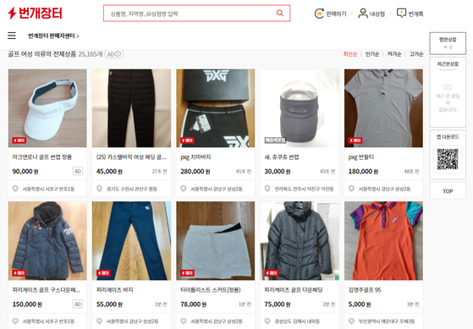Open the gray pxg polo shirt thumbnail

coord(383,108)
